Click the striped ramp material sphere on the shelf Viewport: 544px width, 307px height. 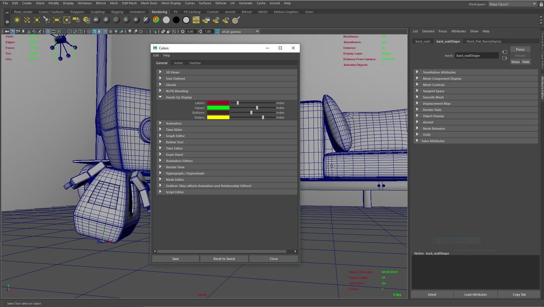[x=146, y=19]
